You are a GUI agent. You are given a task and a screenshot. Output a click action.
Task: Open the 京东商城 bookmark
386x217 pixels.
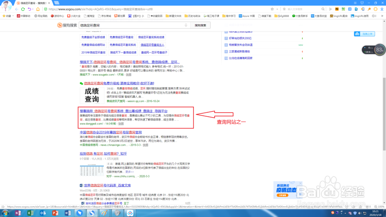point(104,16)
